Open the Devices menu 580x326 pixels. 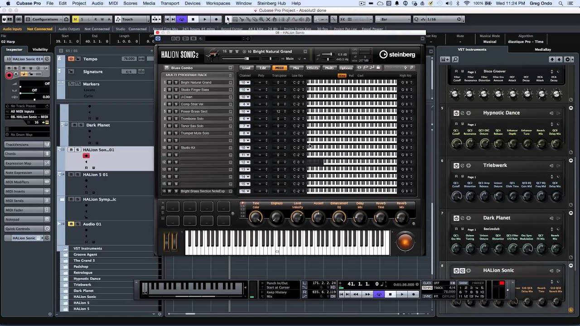click(193, 3)
